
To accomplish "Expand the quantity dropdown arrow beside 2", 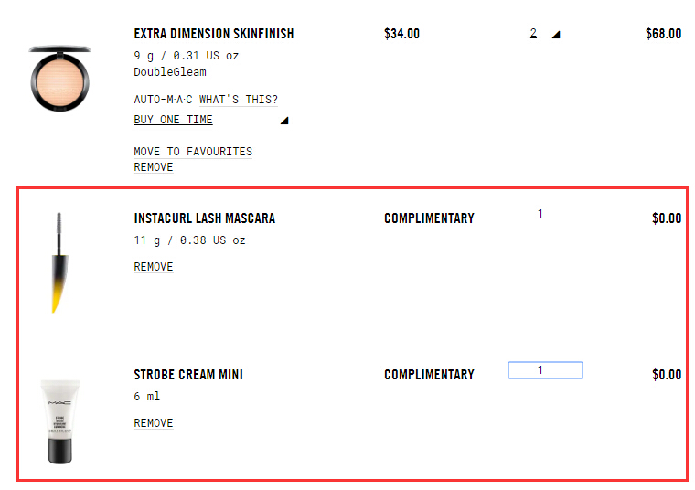I will (555, 35).
